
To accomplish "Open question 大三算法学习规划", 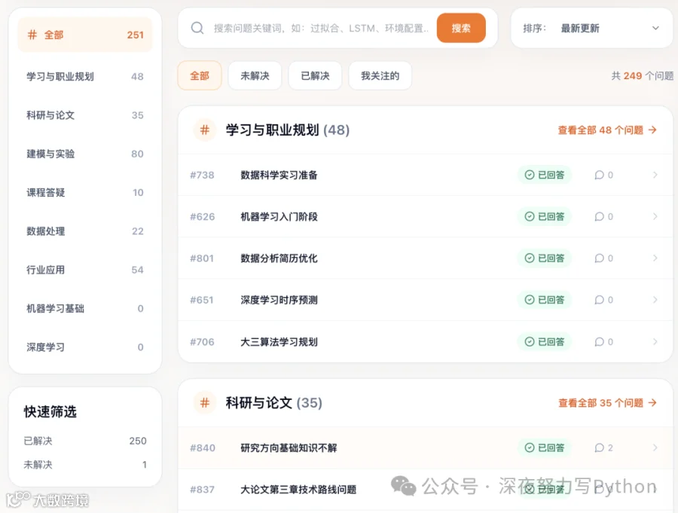I will (x=279, y=342).
